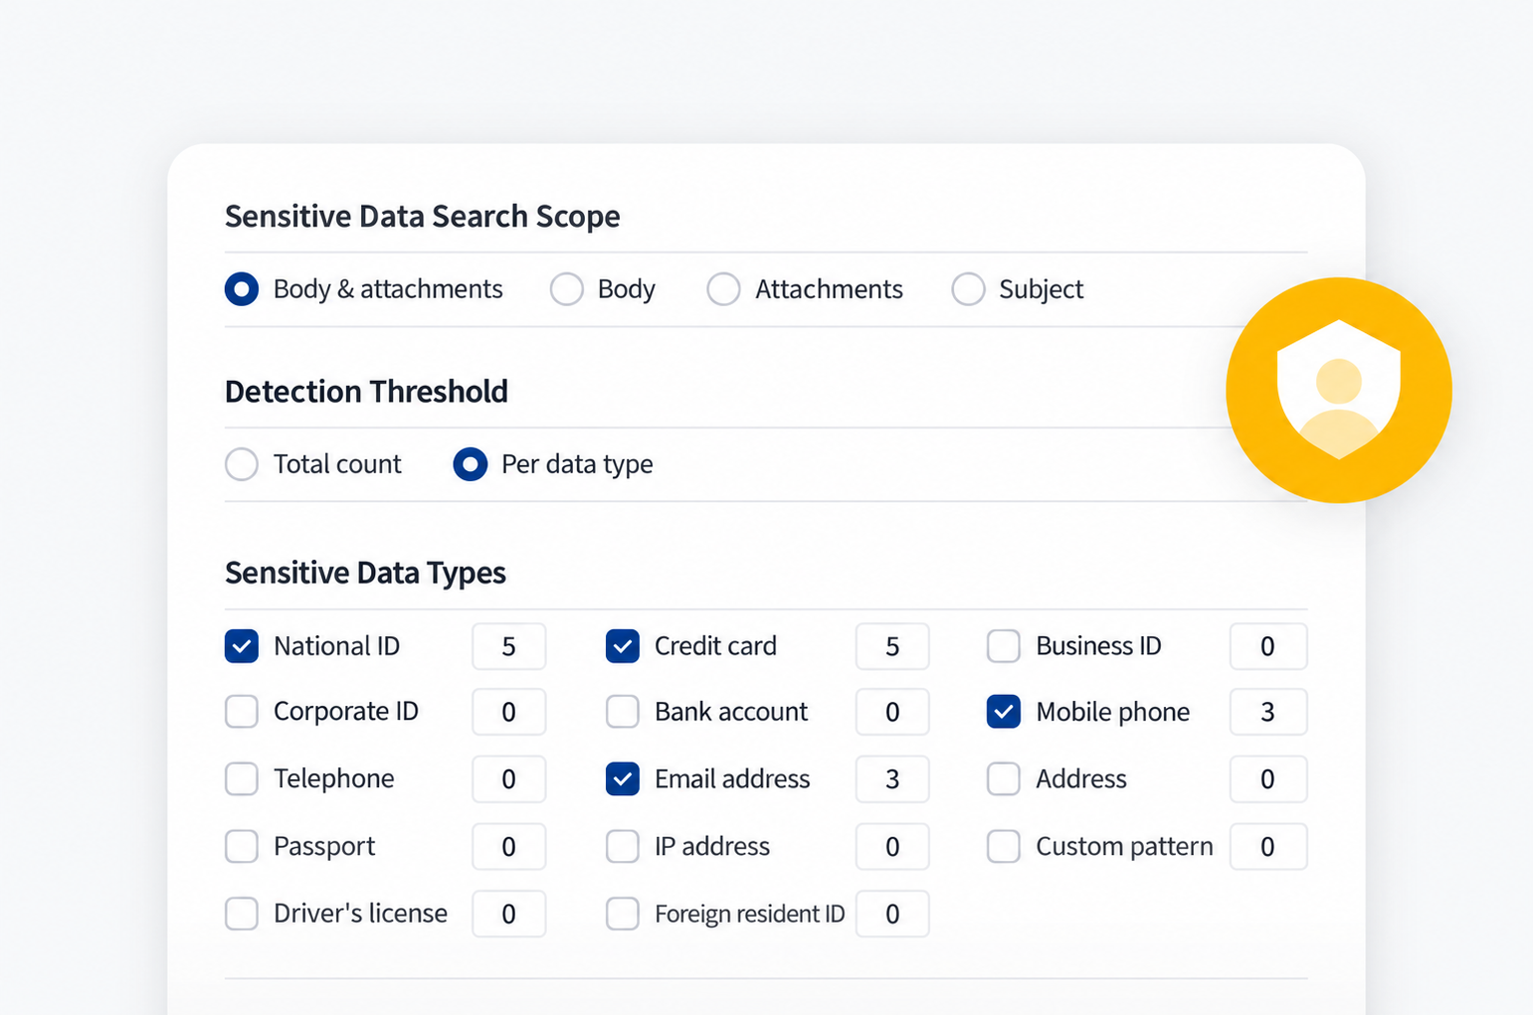Screen dimensions: 1533x1015
Task: Uncheck the National ID checkbox
Action: [242, 646]
